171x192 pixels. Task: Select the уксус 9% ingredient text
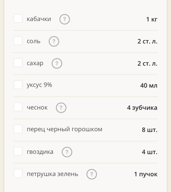[39, 85]
